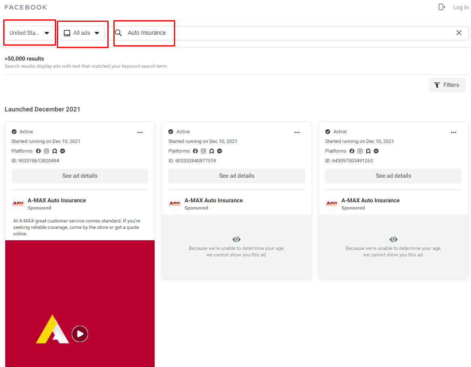This screenshot has width=471, height=367.
Task: Open A-MAX Auto Insurance page on ad 902018613820494
Action: pos(57,200)
